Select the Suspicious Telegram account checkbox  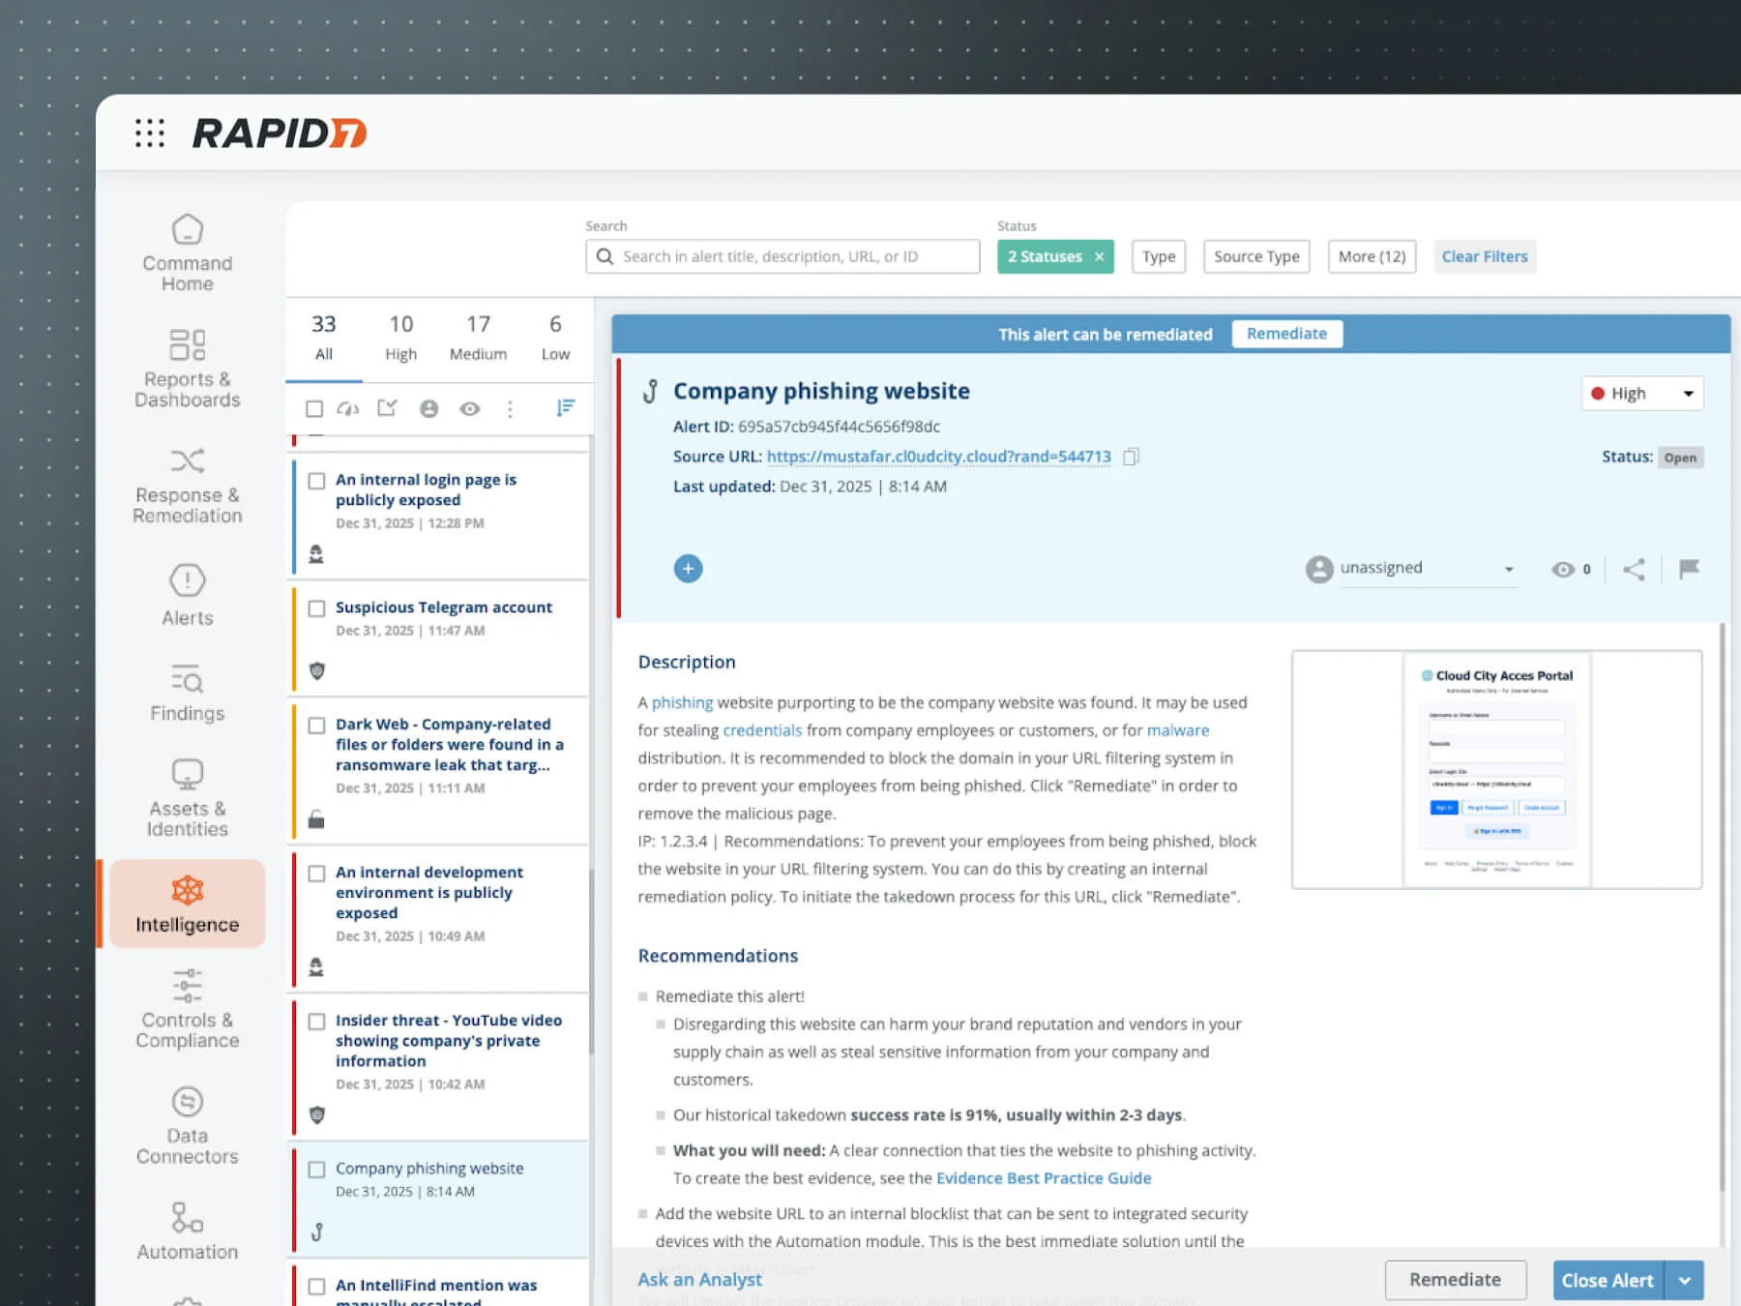[x=316, y=608]
